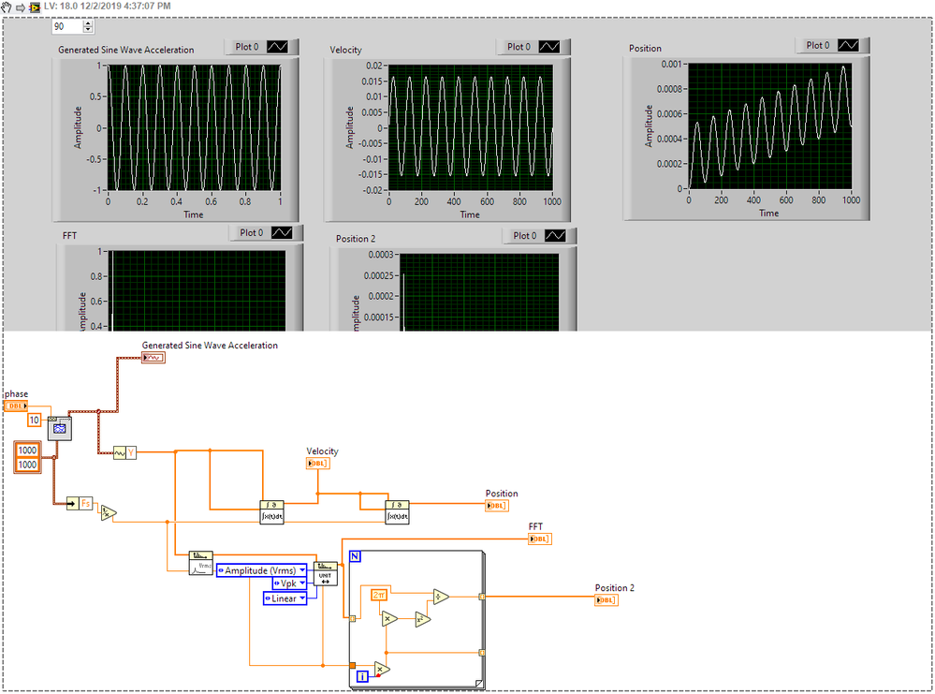
Task: Click the hand grab tool icon
Action: [x=6, y=7]
